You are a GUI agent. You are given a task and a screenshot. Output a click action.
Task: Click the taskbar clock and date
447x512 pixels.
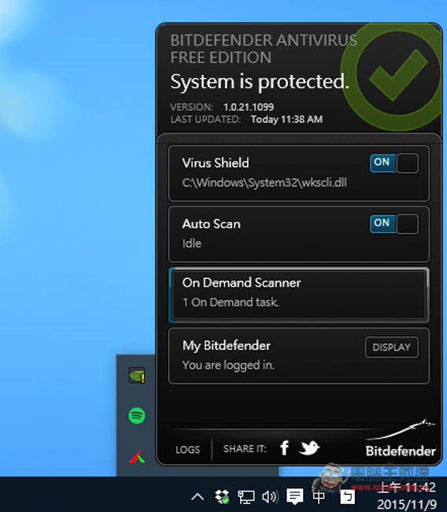coord(407,495)
